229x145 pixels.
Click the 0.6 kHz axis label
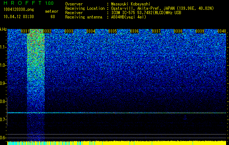click(x=3, y=138)
